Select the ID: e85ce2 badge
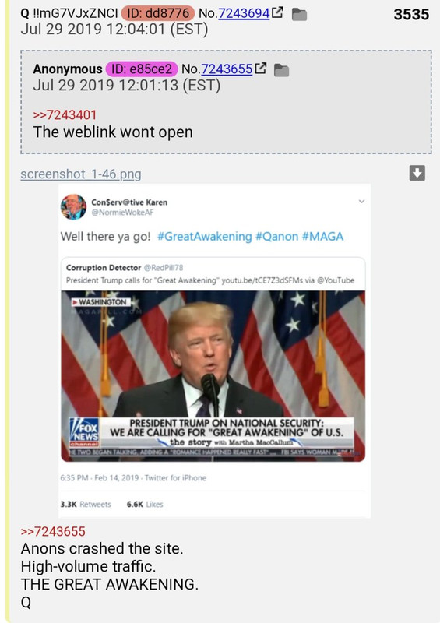 tap(142, 69)
